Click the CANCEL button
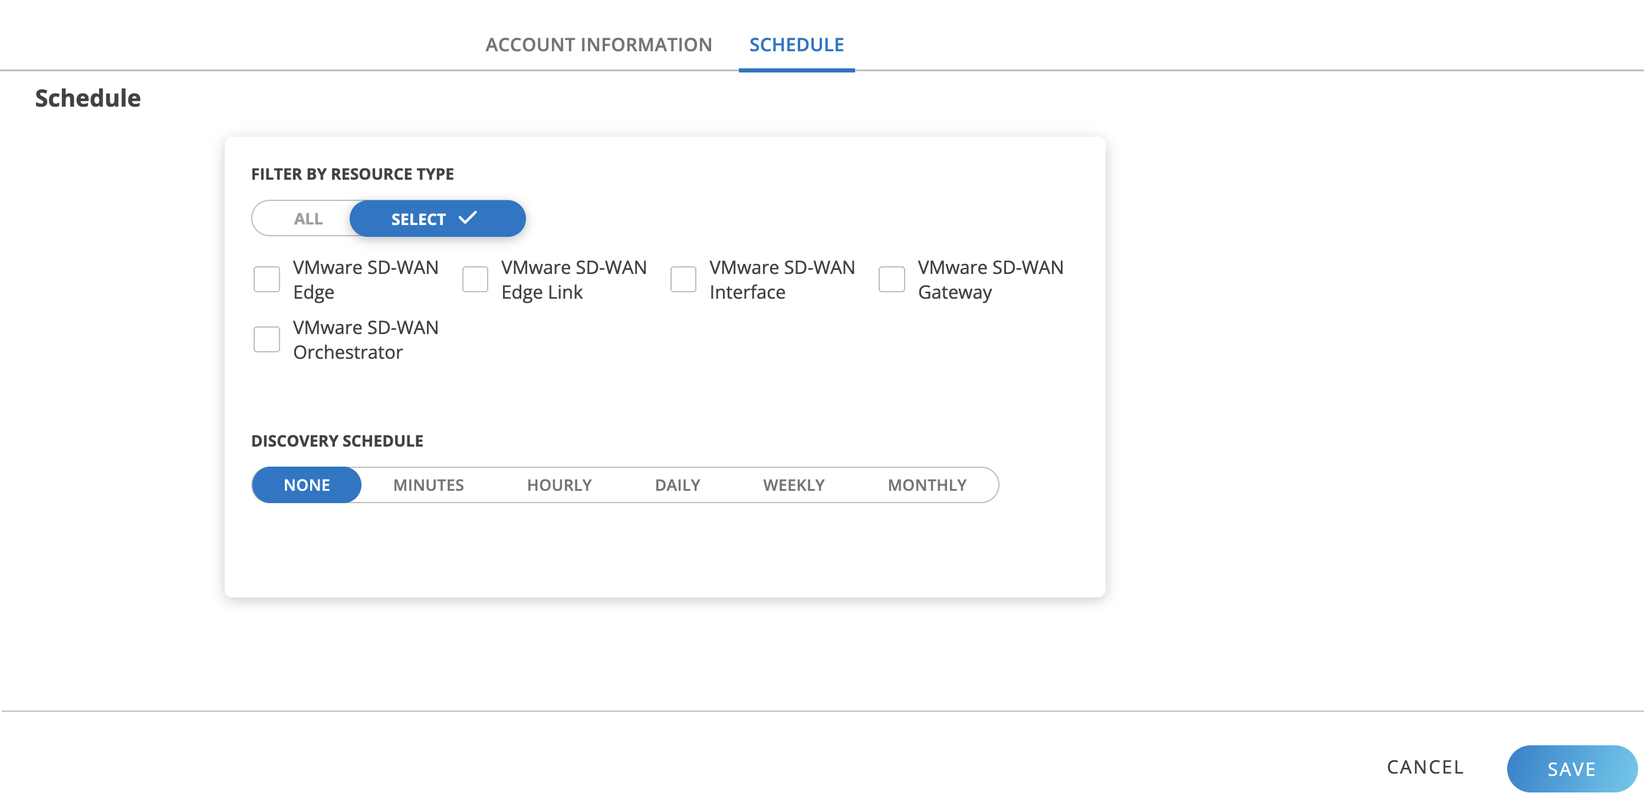This screenshot has width=1644, height=806. [1425, 767]
